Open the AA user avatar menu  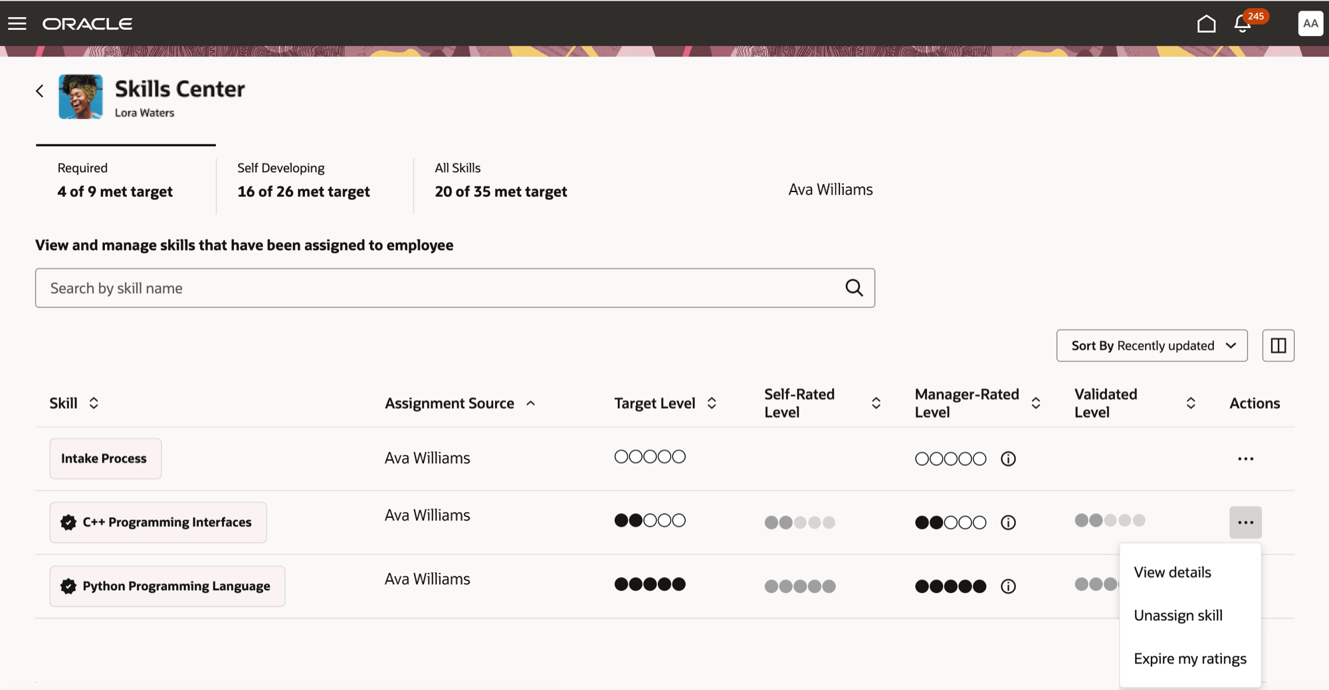(1310, 24)
